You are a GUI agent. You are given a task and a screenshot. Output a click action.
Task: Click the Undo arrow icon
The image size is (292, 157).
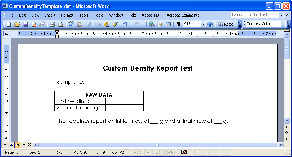tap(124, 24)
